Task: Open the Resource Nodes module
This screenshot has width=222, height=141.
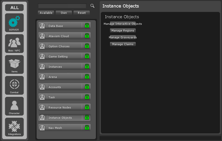Action: click(60, 107)
